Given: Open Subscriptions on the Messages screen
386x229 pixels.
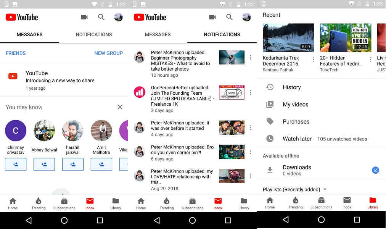Looking at the screenshot, I should click(x=64, y=204).
